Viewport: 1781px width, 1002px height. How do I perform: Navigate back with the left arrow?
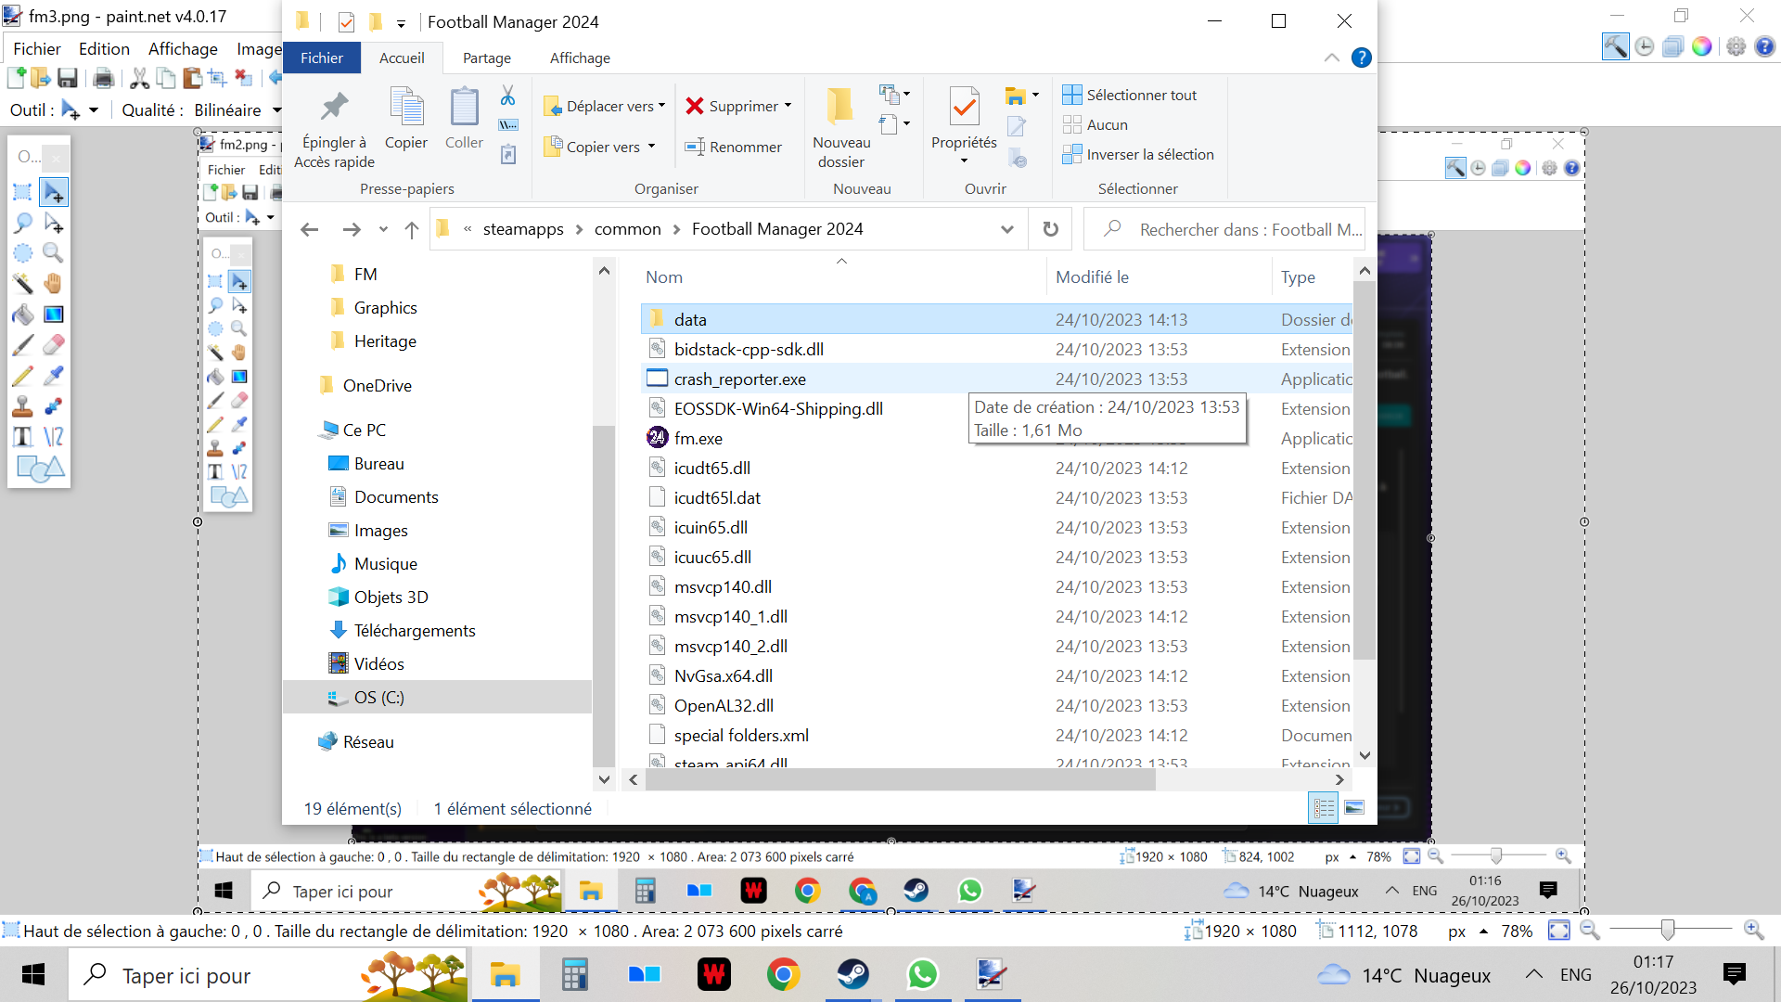(x=310, y=229)
